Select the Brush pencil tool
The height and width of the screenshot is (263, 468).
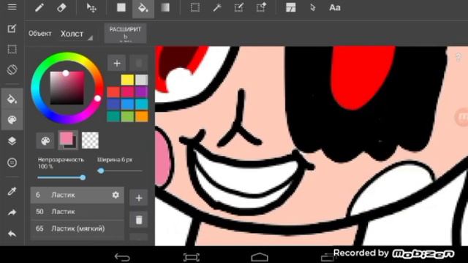click(x=39, y=7)
